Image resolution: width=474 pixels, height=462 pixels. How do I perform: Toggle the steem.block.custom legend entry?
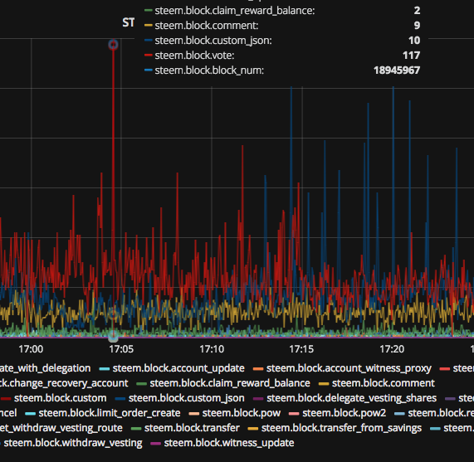point(60,398)
